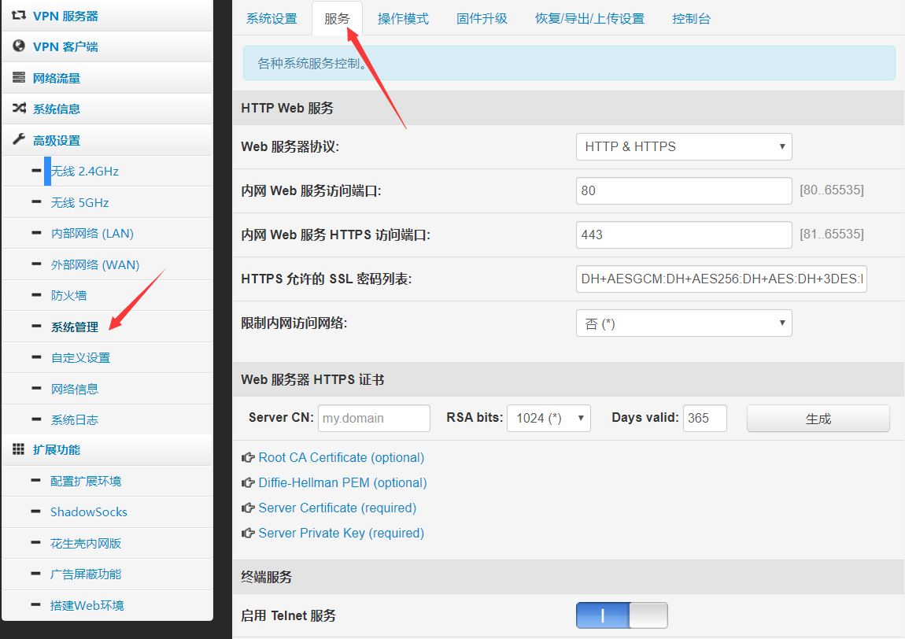Open 系统管理 in sidebar
This screenshot has height=639, width=905.
[x=75, y=327]
